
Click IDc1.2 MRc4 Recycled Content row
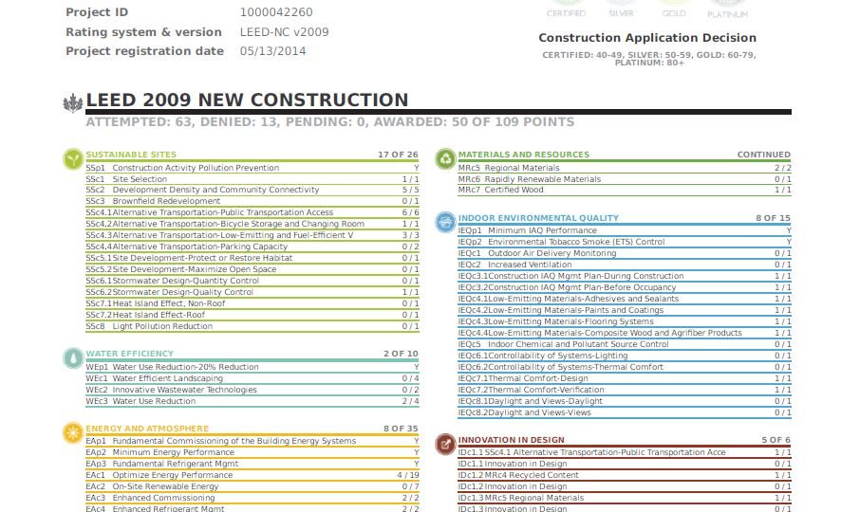tap(625, 475)
